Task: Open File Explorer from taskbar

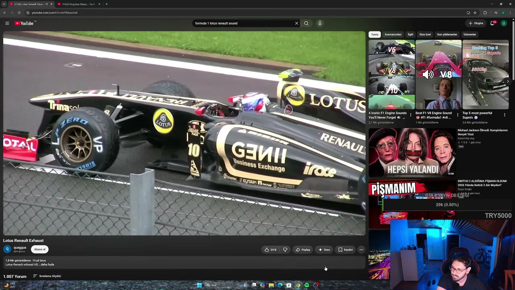Action: coord(271,285)
